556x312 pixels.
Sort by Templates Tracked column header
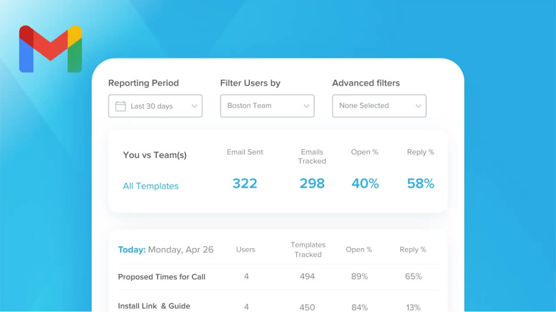(x=308, y=250)
